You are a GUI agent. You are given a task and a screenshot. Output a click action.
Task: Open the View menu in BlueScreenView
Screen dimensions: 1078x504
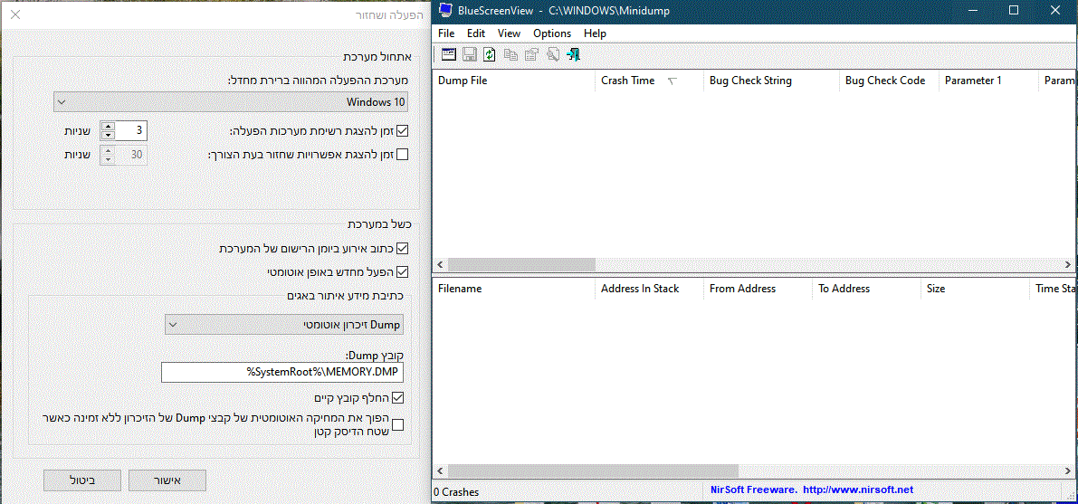510,33
